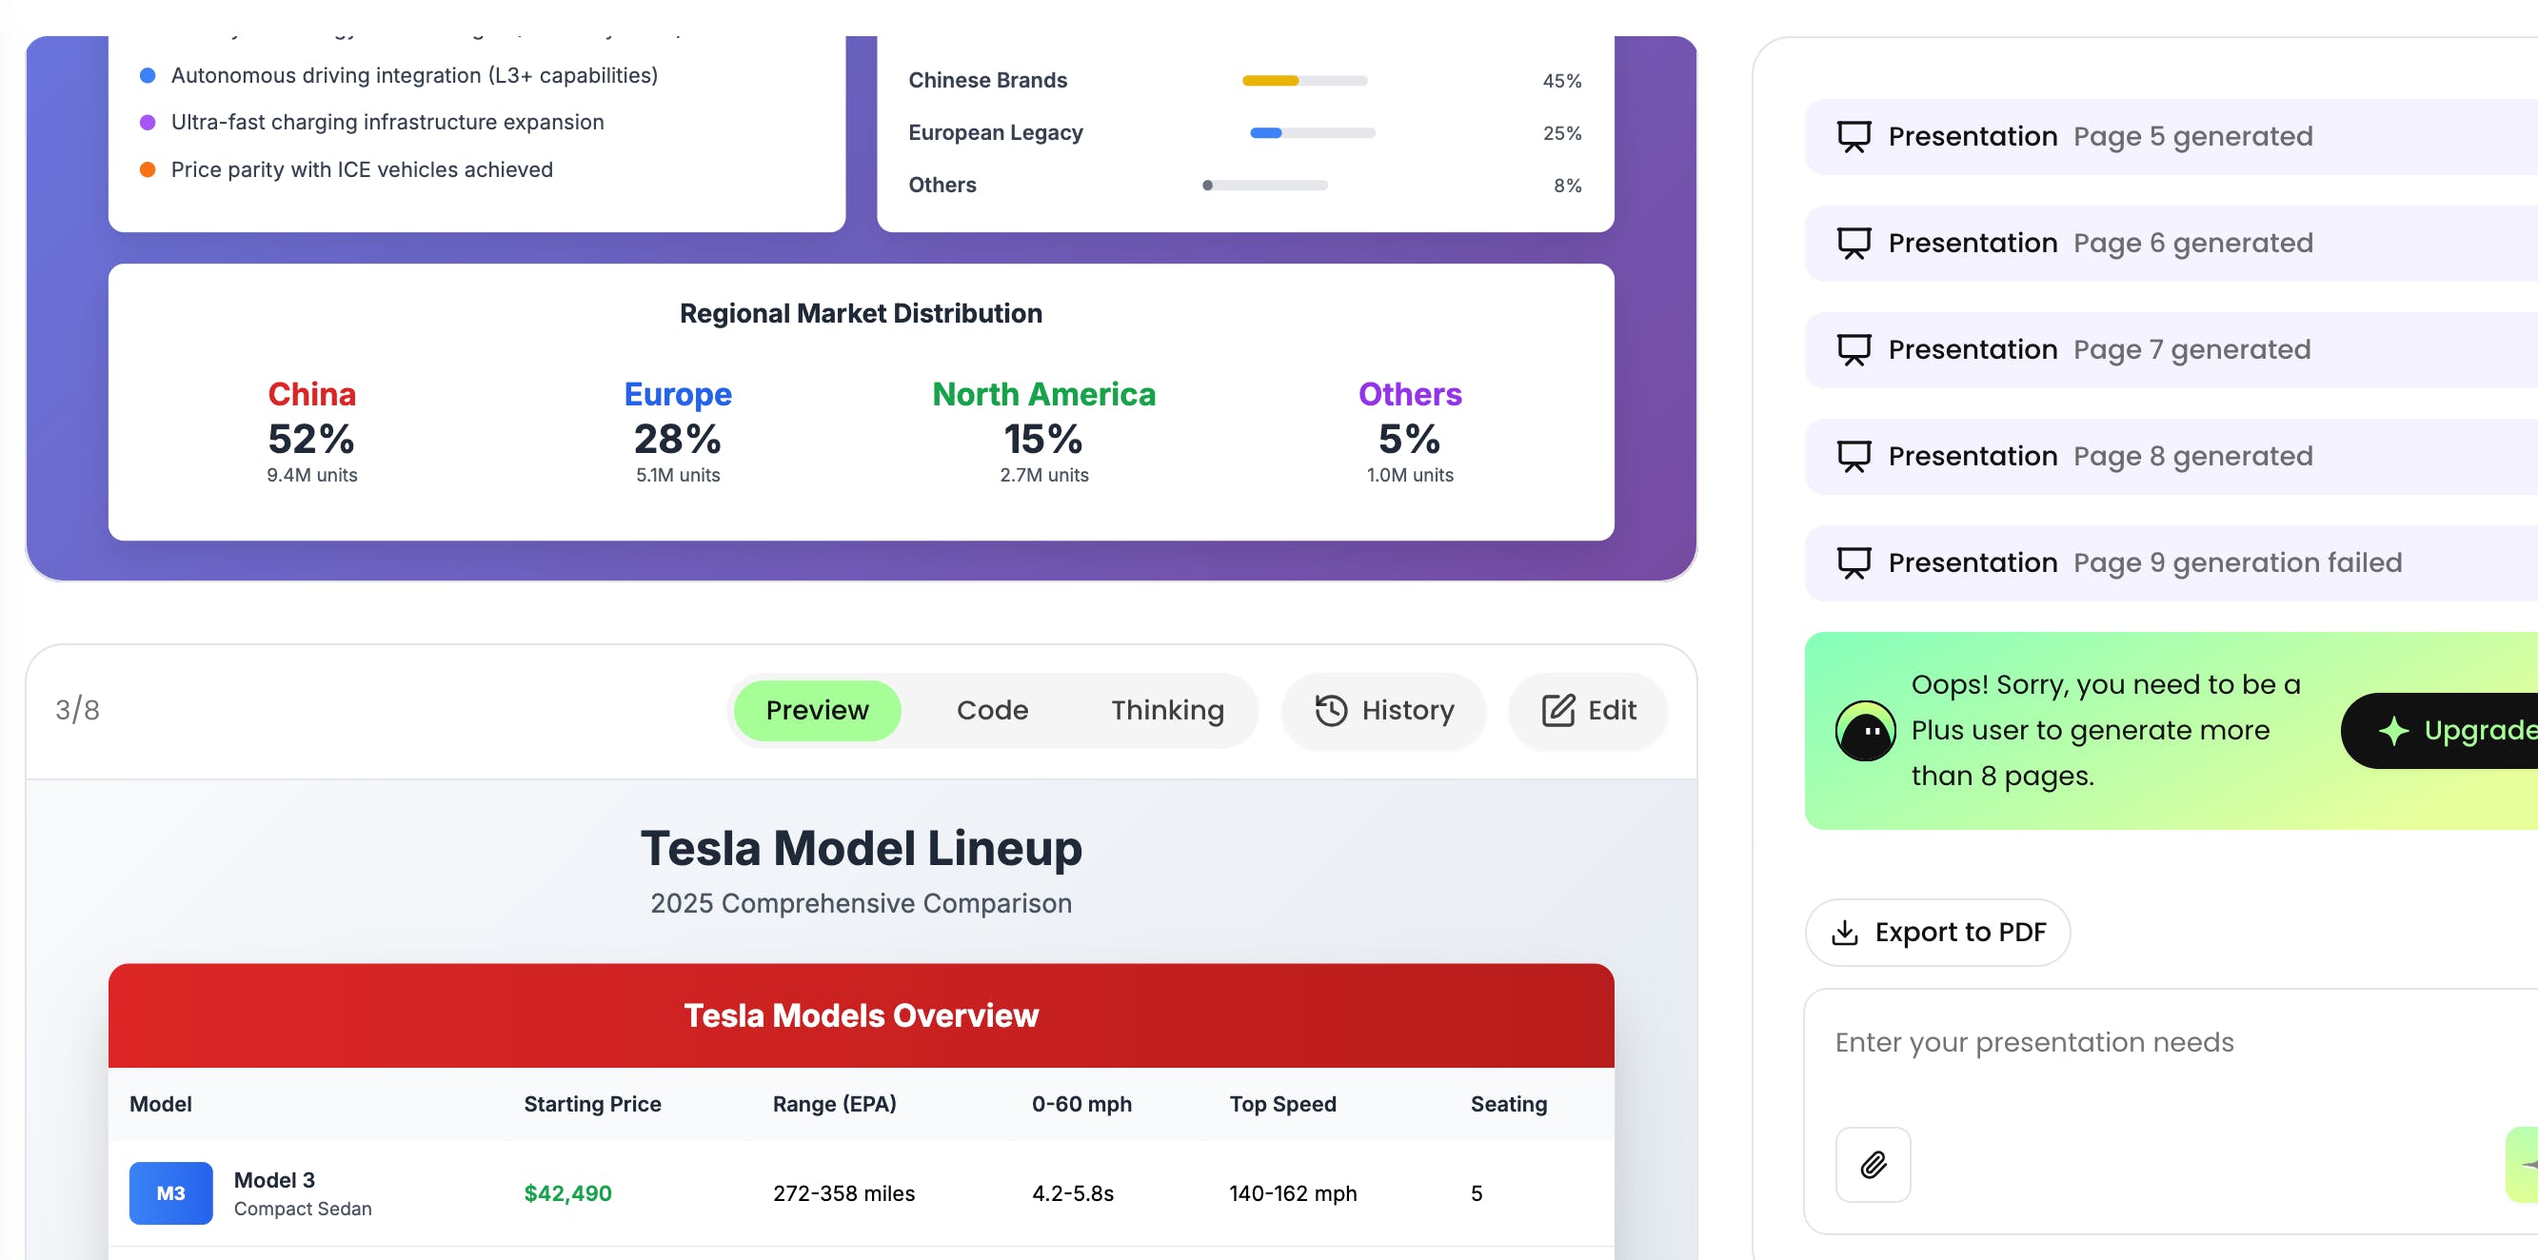Viewport: 2538px width, 1260px height.
Task: Click the 8% market share value
Action: tap(1567, 186)
